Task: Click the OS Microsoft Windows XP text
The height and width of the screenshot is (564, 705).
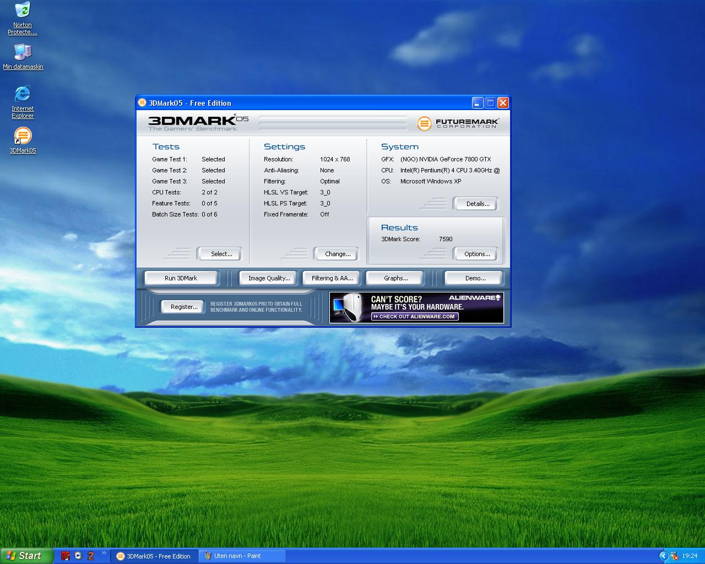Action: coord(431,181)
